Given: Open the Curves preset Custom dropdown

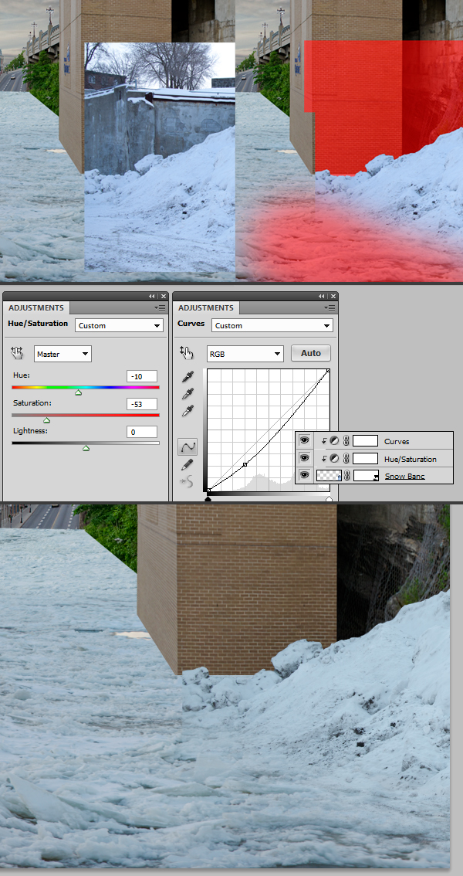Looking at the screenshot, I should [272, 325].
